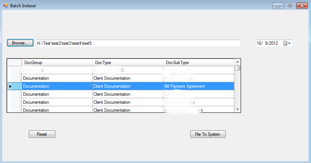311x163 pixels.
Task: Click the folder path text field
Action: tap(138, 43)
